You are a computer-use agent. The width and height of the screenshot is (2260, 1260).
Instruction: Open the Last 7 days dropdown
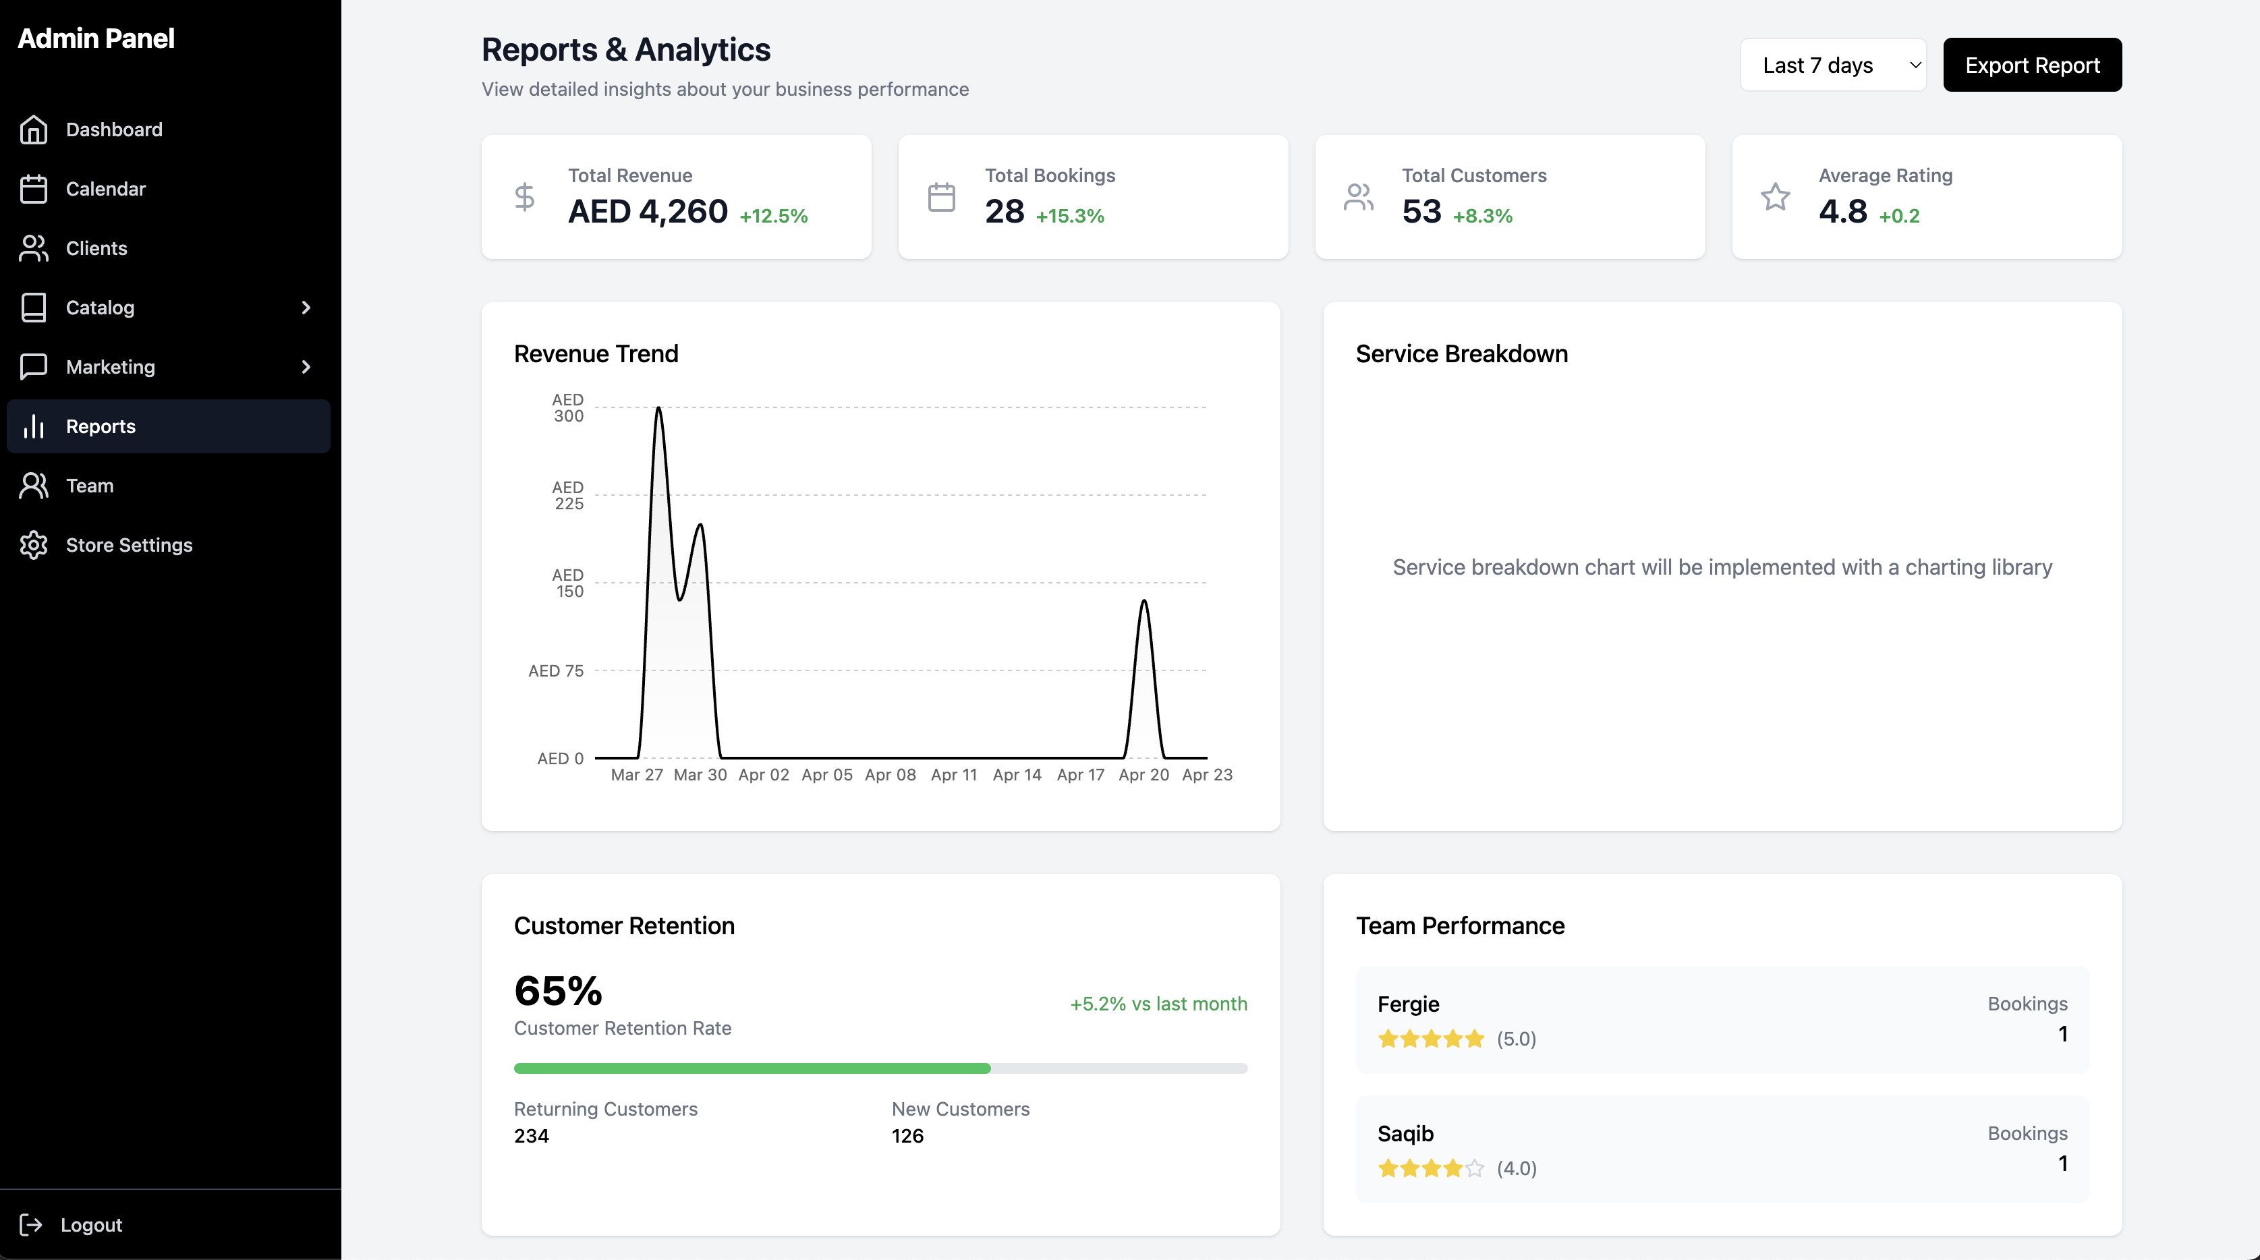pyautogui.click(x=1833, y=65)
